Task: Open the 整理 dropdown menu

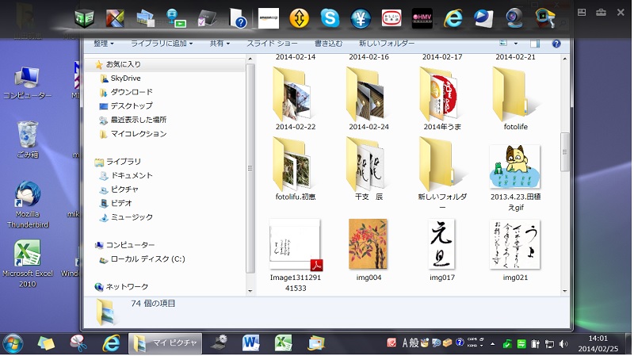Action: (x=104, y=44)
